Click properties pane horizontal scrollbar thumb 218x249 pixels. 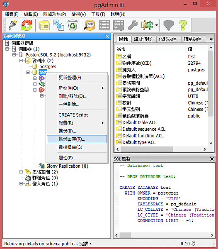click(x=147, y=149)
